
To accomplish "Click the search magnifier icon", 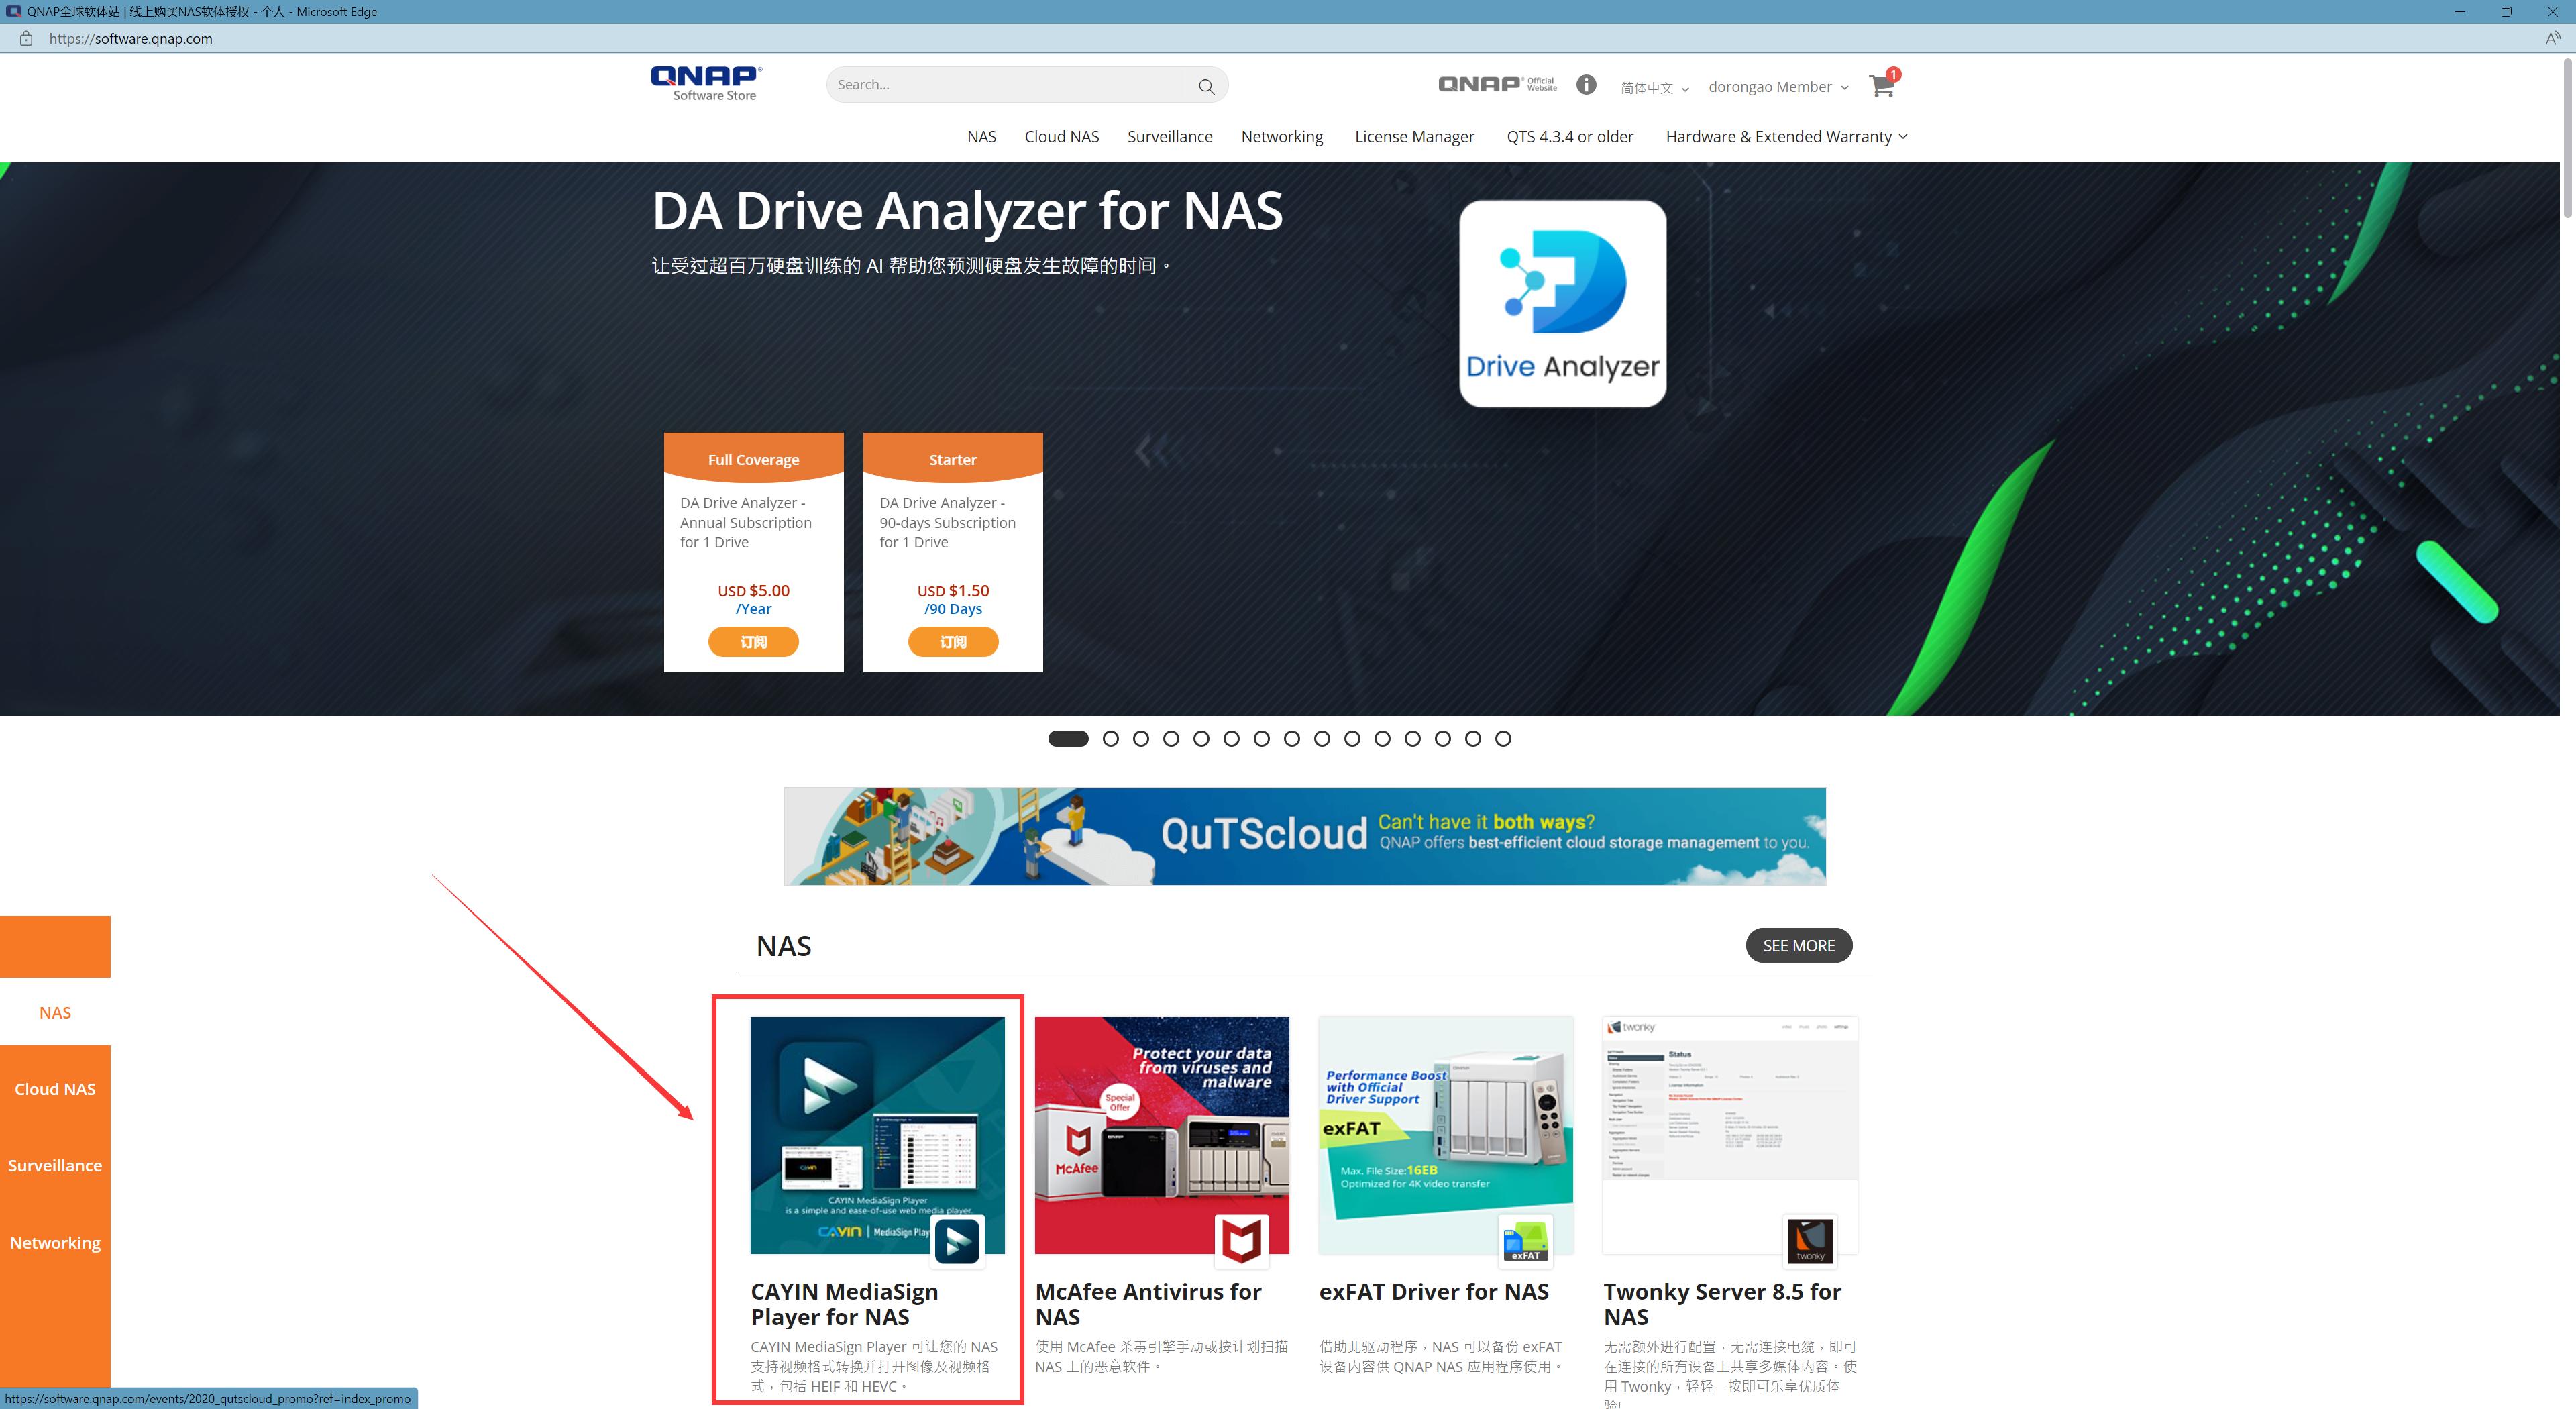I will pos(1206,86).
